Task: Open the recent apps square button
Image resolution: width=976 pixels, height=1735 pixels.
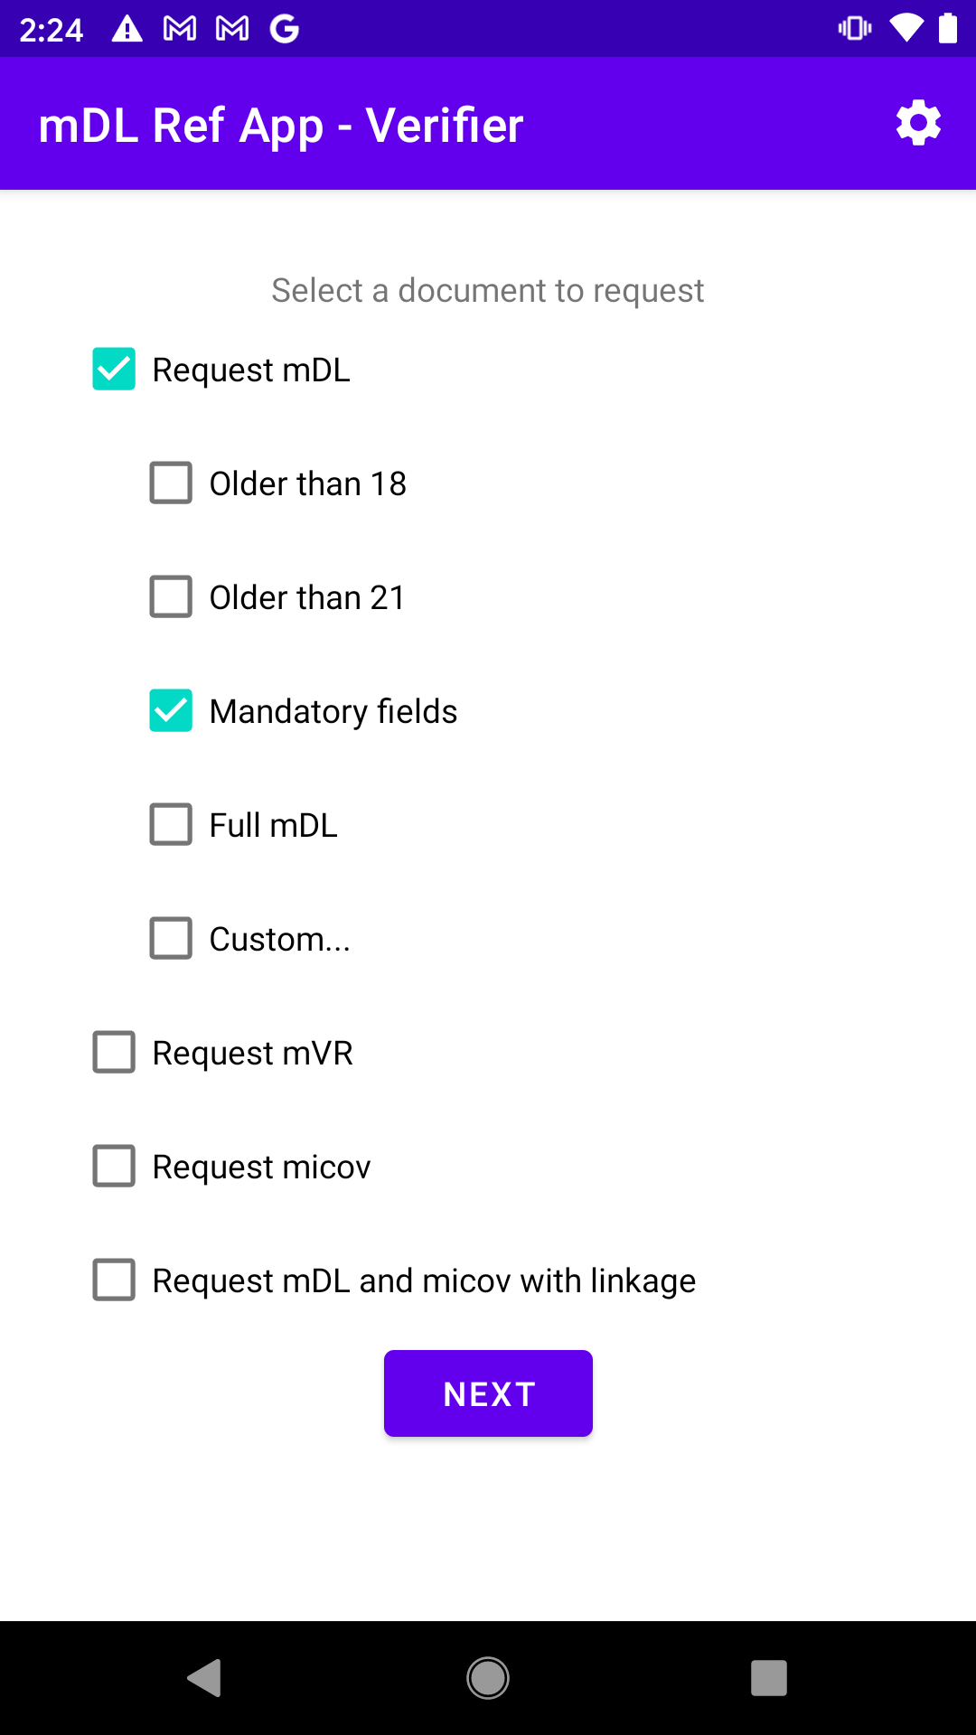Action: pyautogui.click(x=768, y=1678)
